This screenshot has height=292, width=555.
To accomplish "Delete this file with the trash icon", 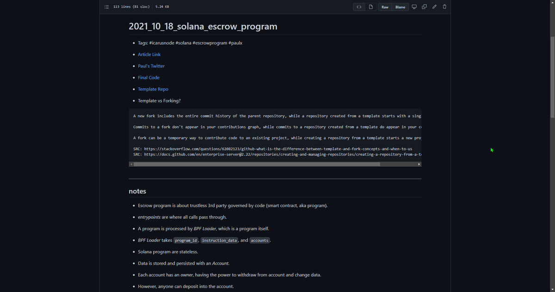I will click(x=444, y=7).
